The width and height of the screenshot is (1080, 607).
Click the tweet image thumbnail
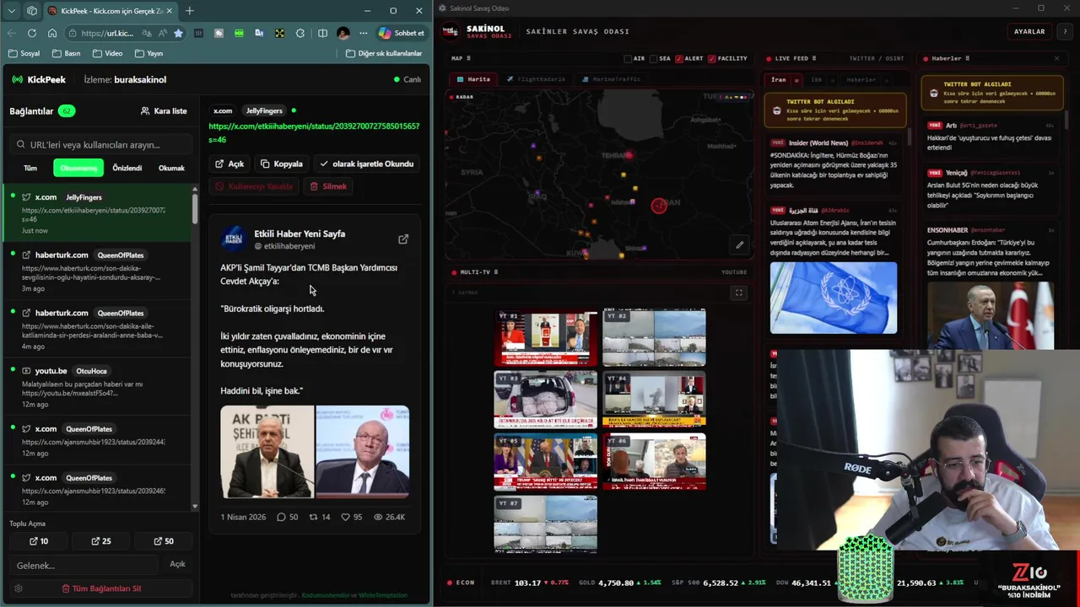pyautogui.click(x=315, y=451)
